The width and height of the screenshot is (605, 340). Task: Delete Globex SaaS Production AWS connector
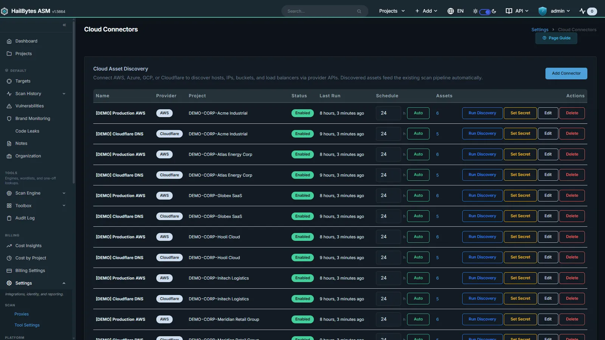pyautogui.click(x=572, y=195)
